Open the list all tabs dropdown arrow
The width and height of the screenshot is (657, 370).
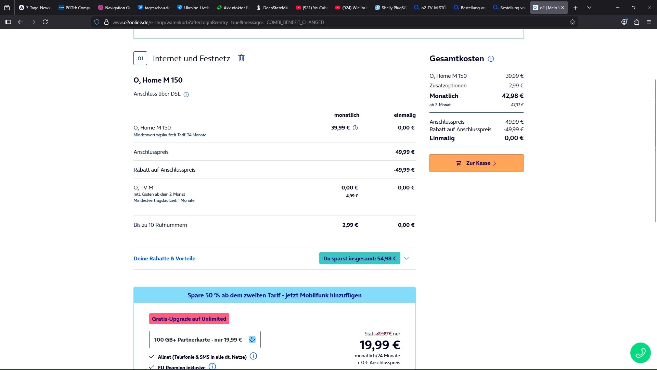point(589,8)
